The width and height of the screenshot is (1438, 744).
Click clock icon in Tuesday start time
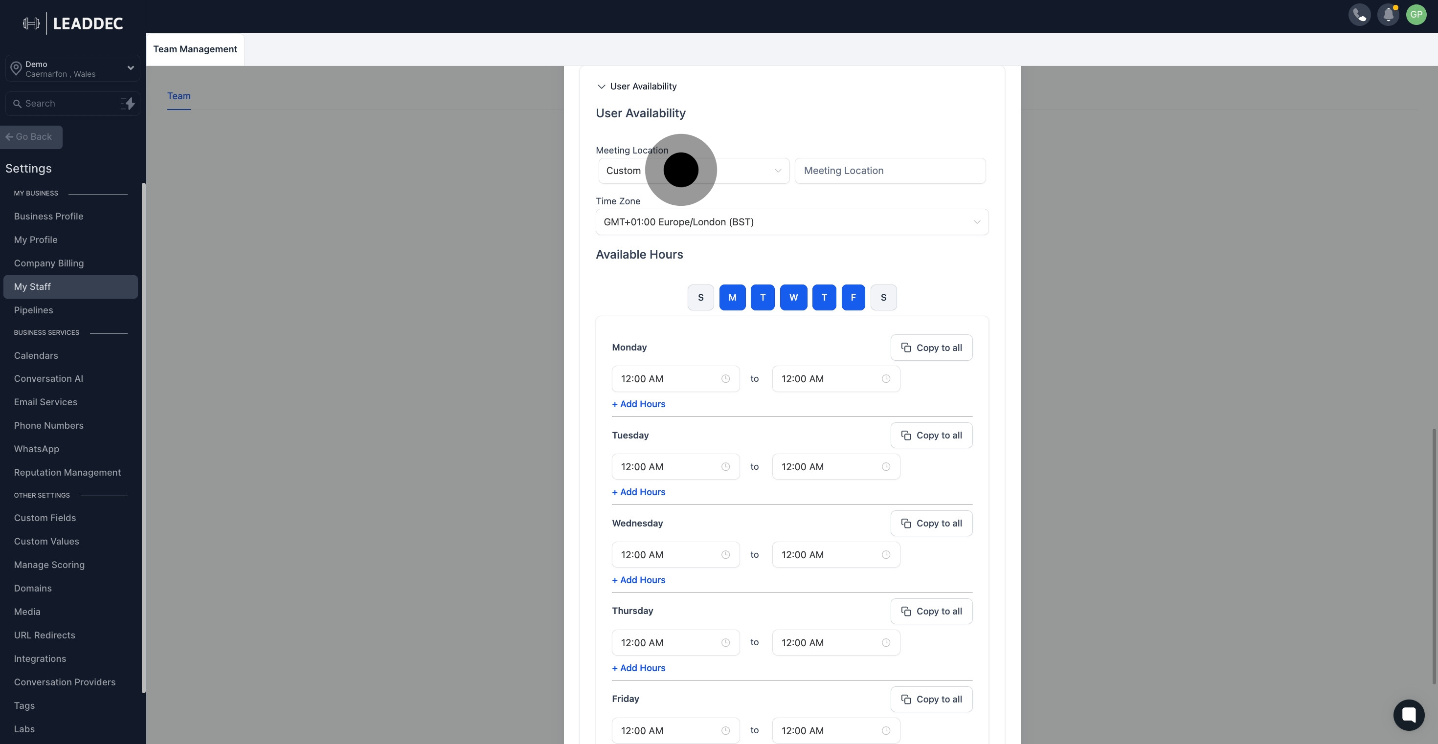pos(725,467)
